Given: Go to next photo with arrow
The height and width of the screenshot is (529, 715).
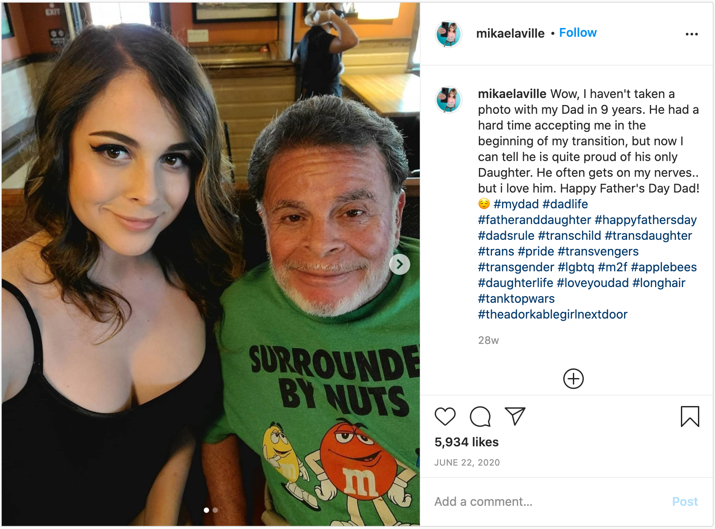Looking at the screenshot, I should 399,264.
